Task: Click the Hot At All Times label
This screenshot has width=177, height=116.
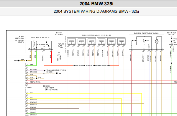Action: (x=59, y=34)
